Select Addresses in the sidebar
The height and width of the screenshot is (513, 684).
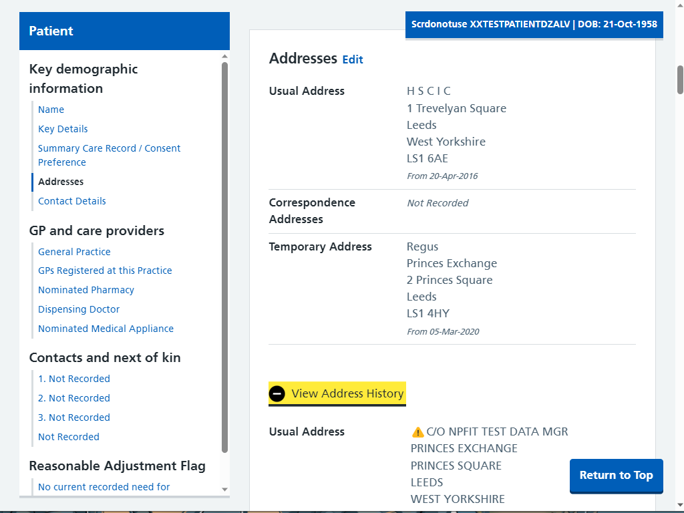pyautogui.click(x=61, y=182)
